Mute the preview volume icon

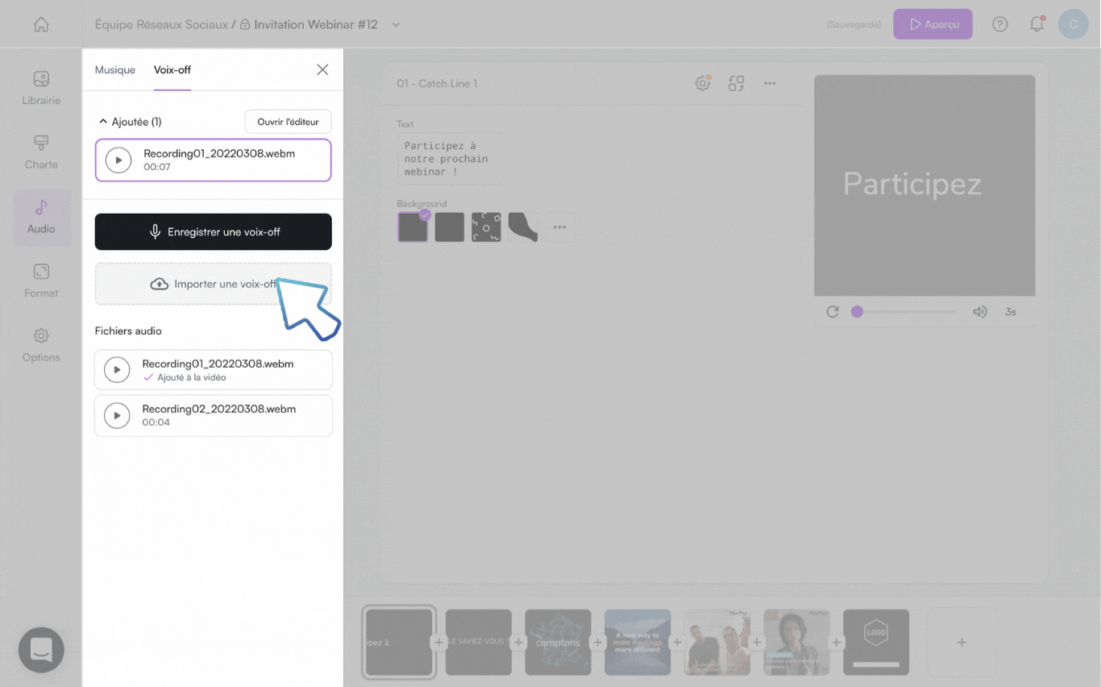point(979,311)
